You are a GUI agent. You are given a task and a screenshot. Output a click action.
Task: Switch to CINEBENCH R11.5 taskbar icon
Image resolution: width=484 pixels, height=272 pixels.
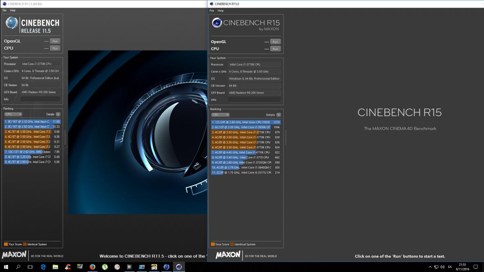click(166, 267)
